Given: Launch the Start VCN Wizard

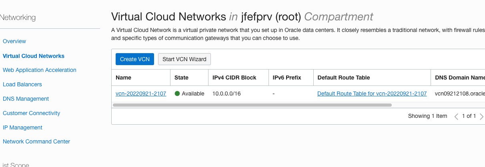Looking at the screenshot, I should tap(184, 59).
